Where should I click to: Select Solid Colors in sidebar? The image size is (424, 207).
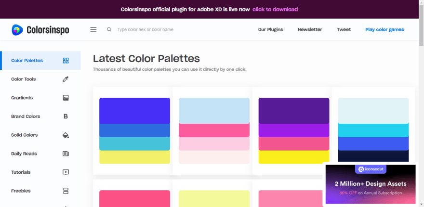pyautogui.click(x=40, y=135)
